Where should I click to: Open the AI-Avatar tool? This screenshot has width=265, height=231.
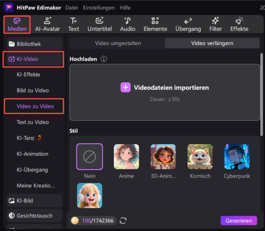(x=47, y=24)
